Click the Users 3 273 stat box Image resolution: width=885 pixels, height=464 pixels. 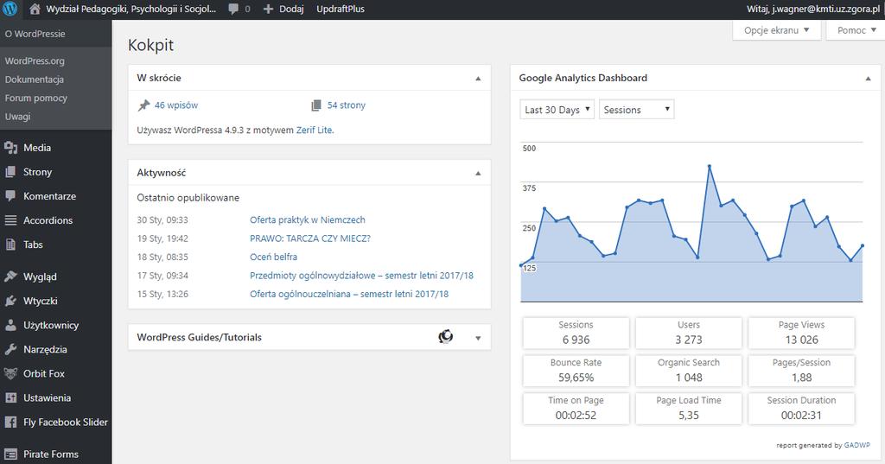[689, 333]
